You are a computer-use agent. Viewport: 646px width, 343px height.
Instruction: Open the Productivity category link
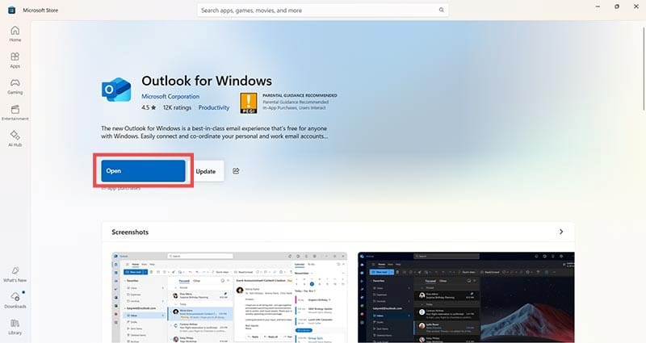[214, 107]
